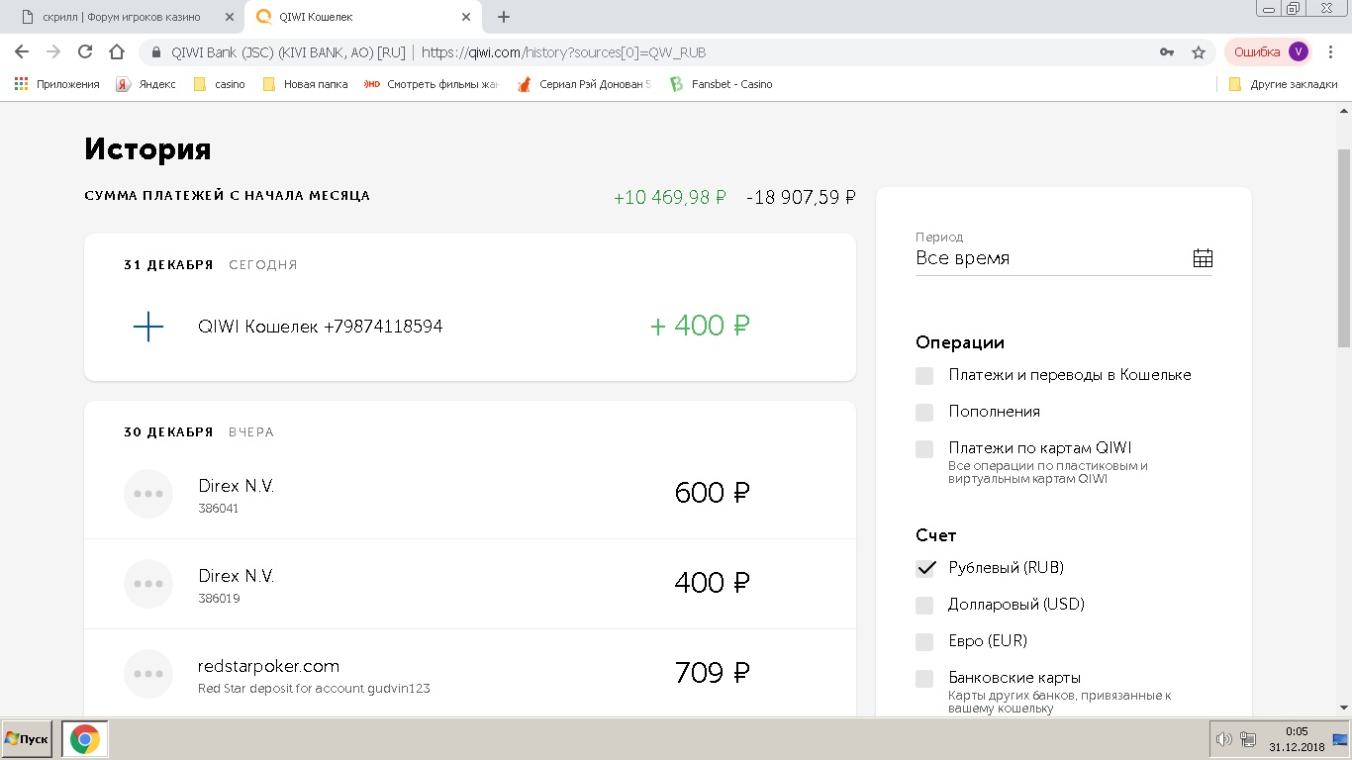Open Смотреть фильмы bookmark
The width and height of the screenshot is (1352, 760).
coord(433,84)
